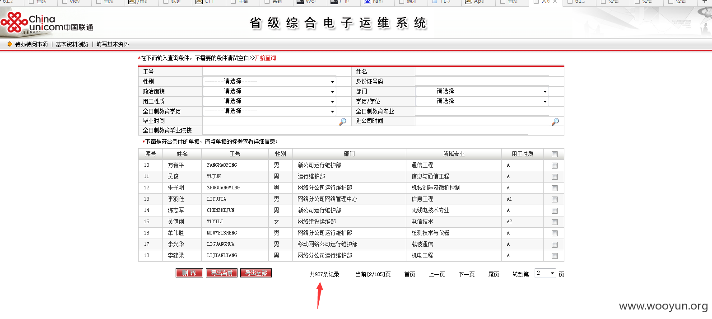Image resolution: width=712 pixels, height=319 pixels.
Task: Open the 性别 dropdown
Action: coord(270,81)
